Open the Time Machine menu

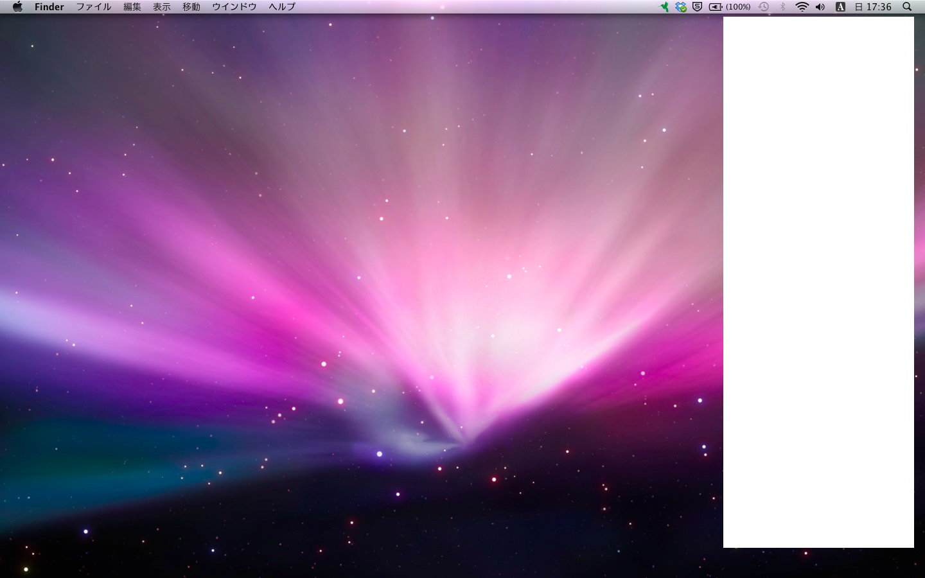click(x=764, y=7)
